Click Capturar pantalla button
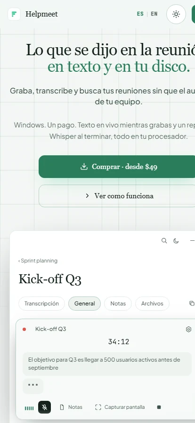The width and height of the screenshot is (195, 423). (120, 407)
